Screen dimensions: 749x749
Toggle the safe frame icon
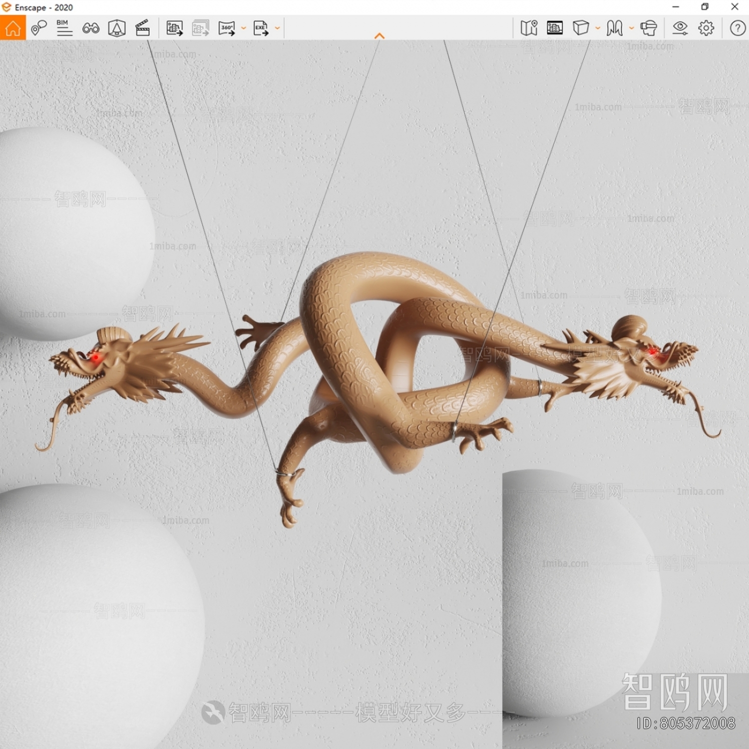click(x=555, y=28)
